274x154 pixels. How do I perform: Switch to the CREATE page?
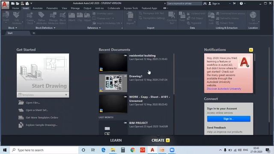pos(158,140)
